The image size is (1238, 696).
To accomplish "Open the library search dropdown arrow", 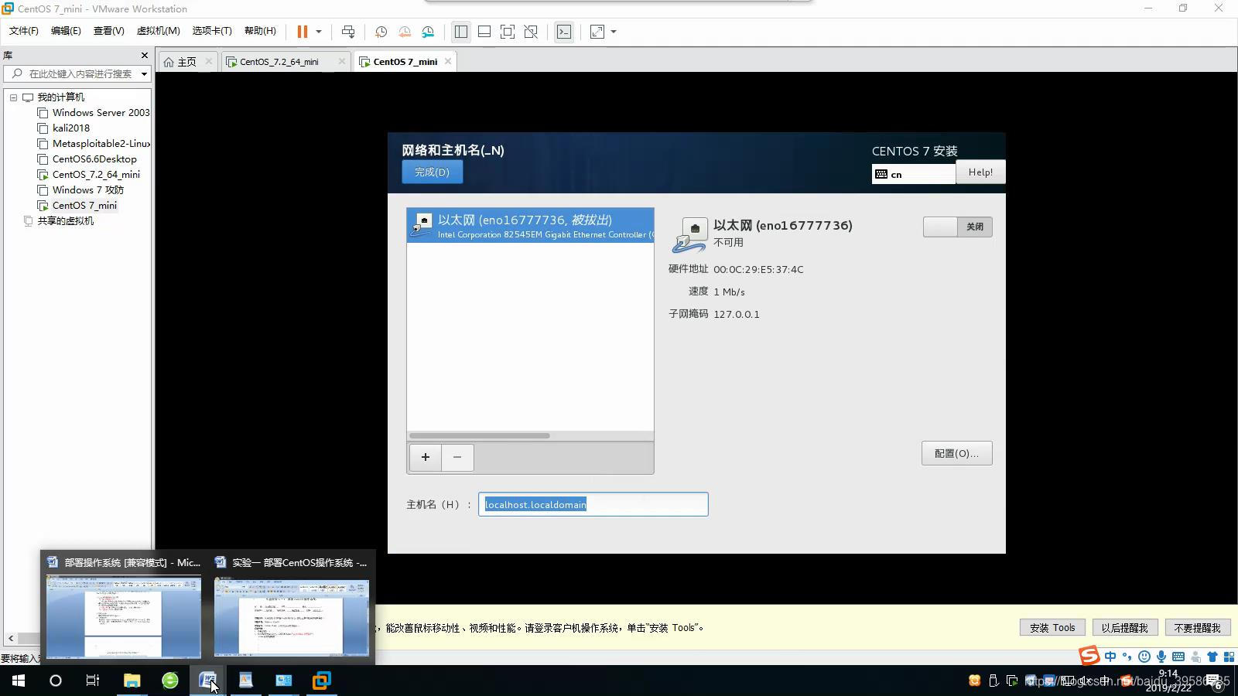I will [144, 74].
